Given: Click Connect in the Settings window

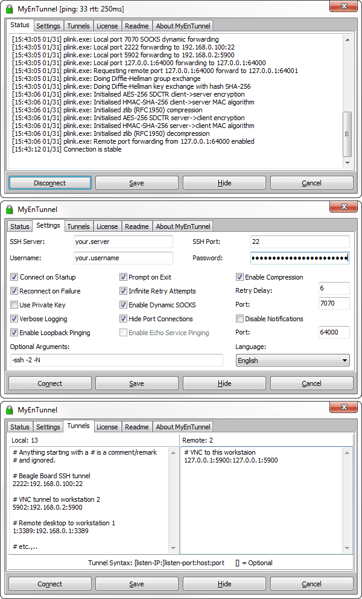Looking at the screenshot, I should [49, 383].
